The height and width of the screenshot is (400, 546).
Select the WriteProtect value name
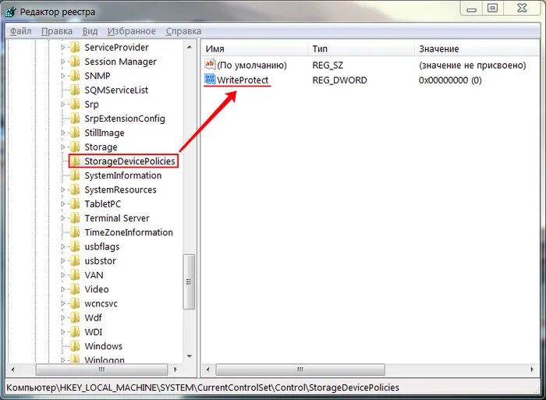(x=243, y=80)
